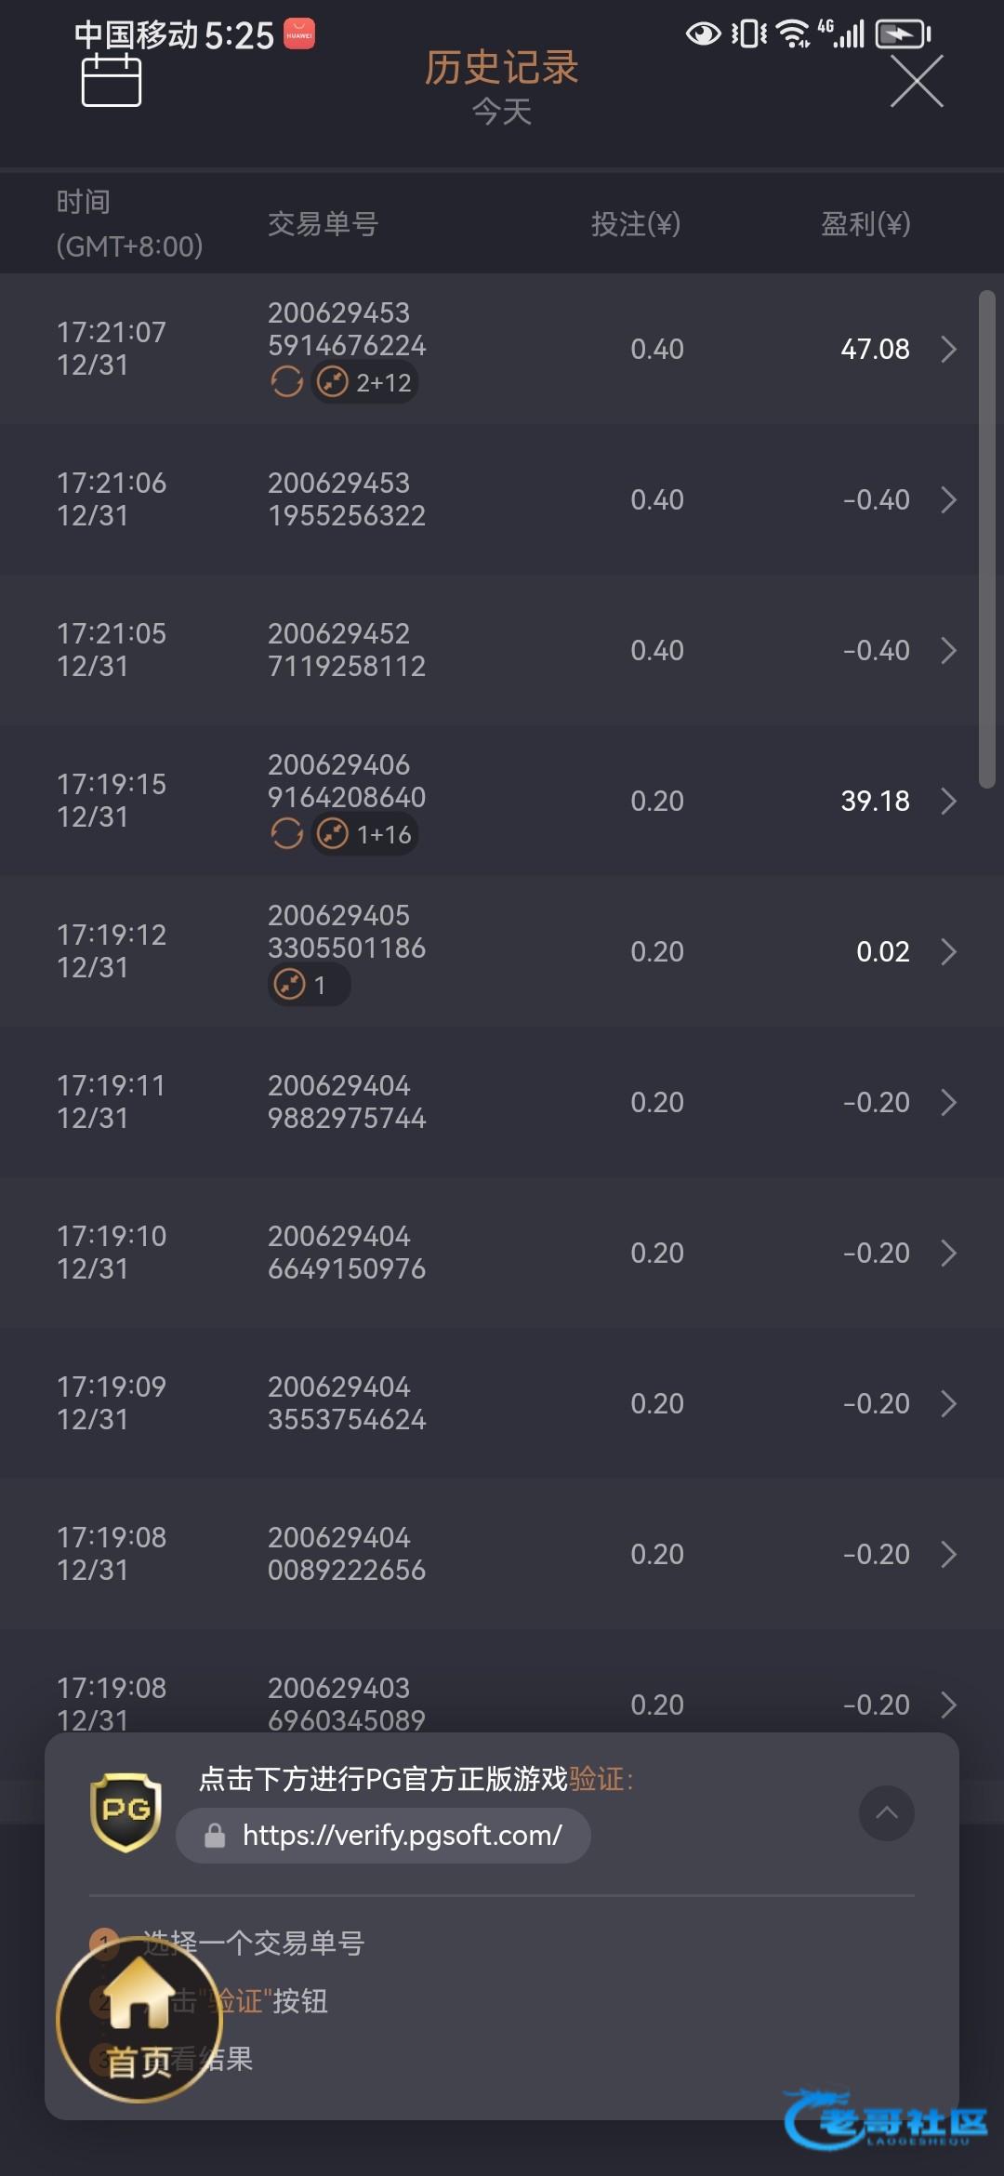Screen dimensions: 1004x2176
Task: Click the PG shield logo
Action: (x=125, y=1811)
